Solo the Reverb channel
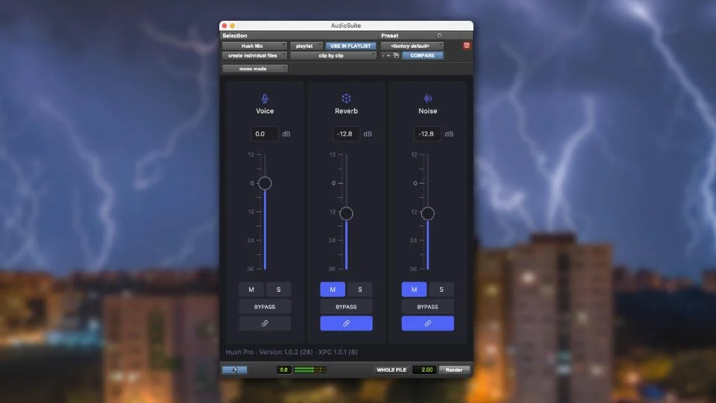 click(x=359, y=290)
